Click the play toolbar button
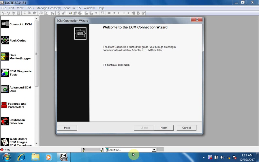 [x=119, y=13]
